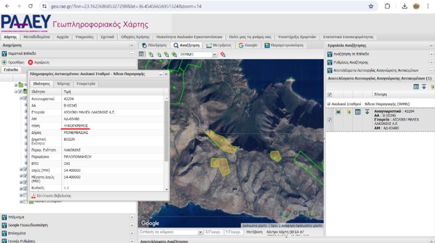
Task: Open Υποστήριξη Χρηστών tab
Action: click(x=297, y=37)
